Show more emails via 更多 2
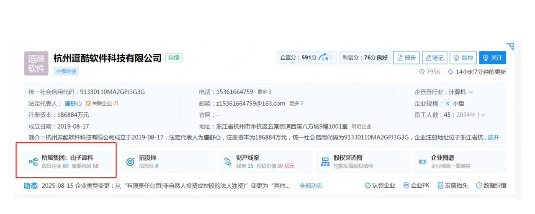The height and width of the screenshot is (214, 535). 296,103
